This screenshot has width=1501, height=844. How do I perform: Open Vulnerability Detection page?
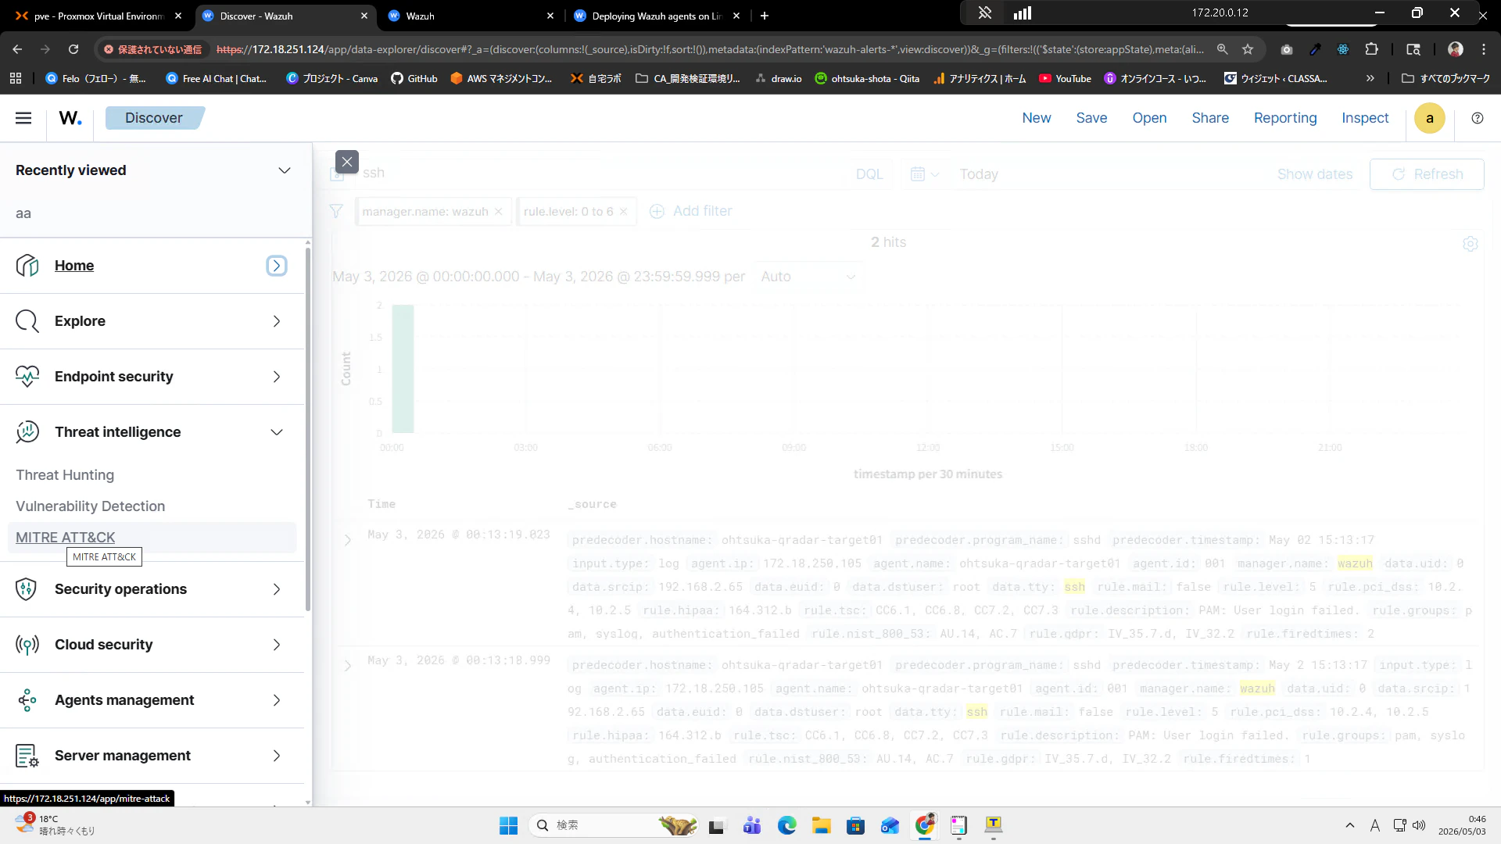tap(91, 506)
